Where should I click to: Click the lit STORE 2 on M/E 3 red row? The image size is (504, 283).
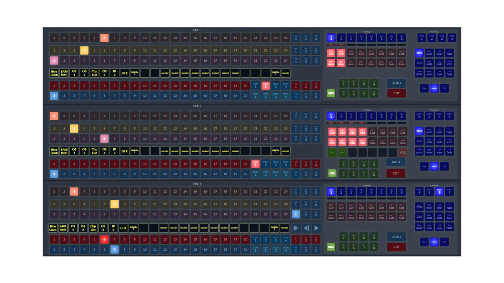pos(265,86)
